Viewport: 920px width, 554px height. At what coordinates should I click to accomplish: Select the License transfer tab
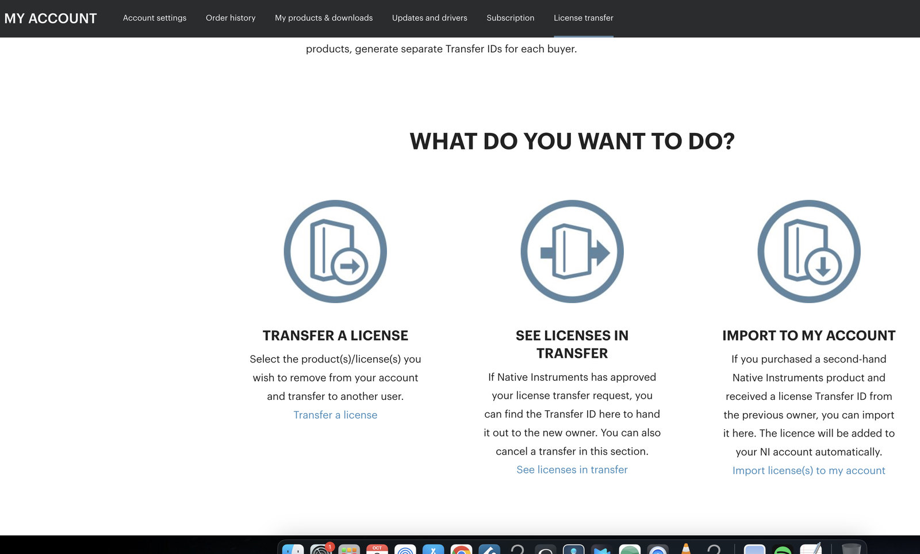click(583, 18)
